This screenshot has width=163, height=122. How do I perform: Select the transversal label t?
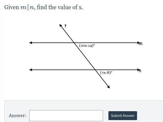[65, 26]
